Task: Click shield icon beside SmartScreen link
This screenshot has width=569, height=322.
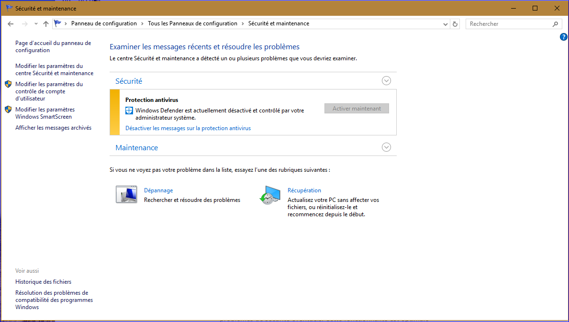Action: coord(8,110)
